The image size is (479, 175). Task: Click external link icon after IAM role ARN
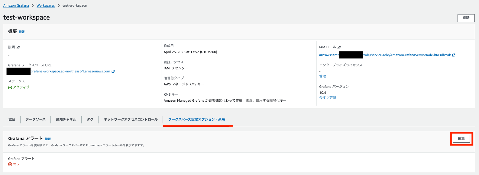454,55
